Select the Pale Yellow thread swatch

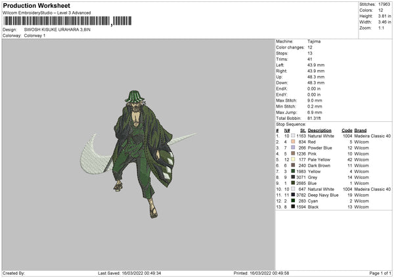293,159
